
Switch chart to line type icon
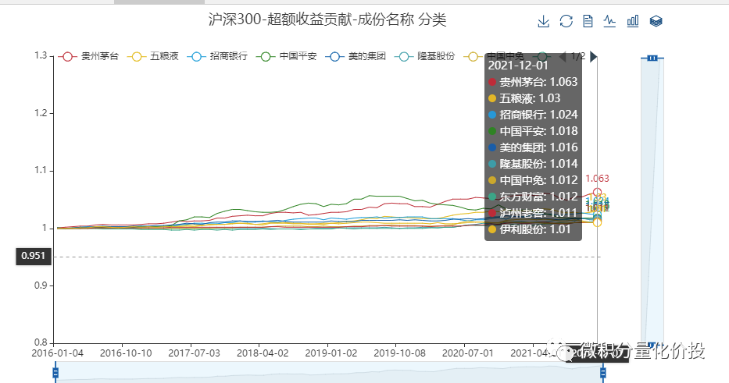pos(610,22)
